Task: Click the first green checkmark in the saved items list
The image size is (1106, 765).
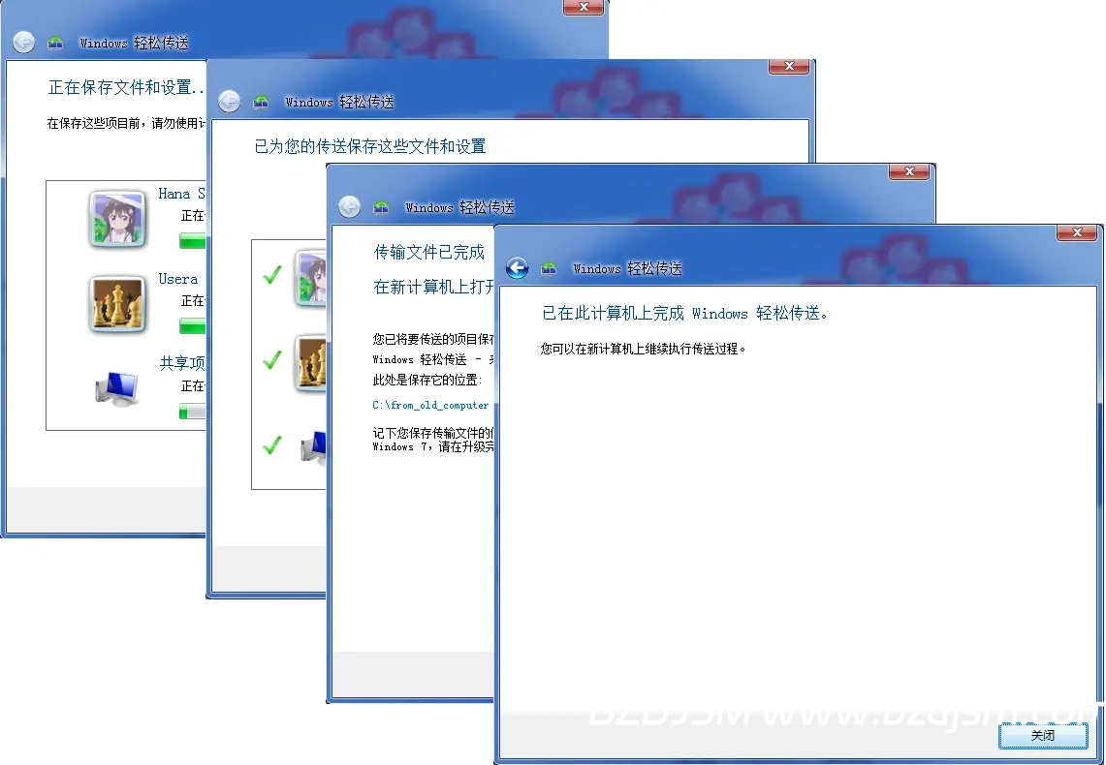Action: click(272, 275)
